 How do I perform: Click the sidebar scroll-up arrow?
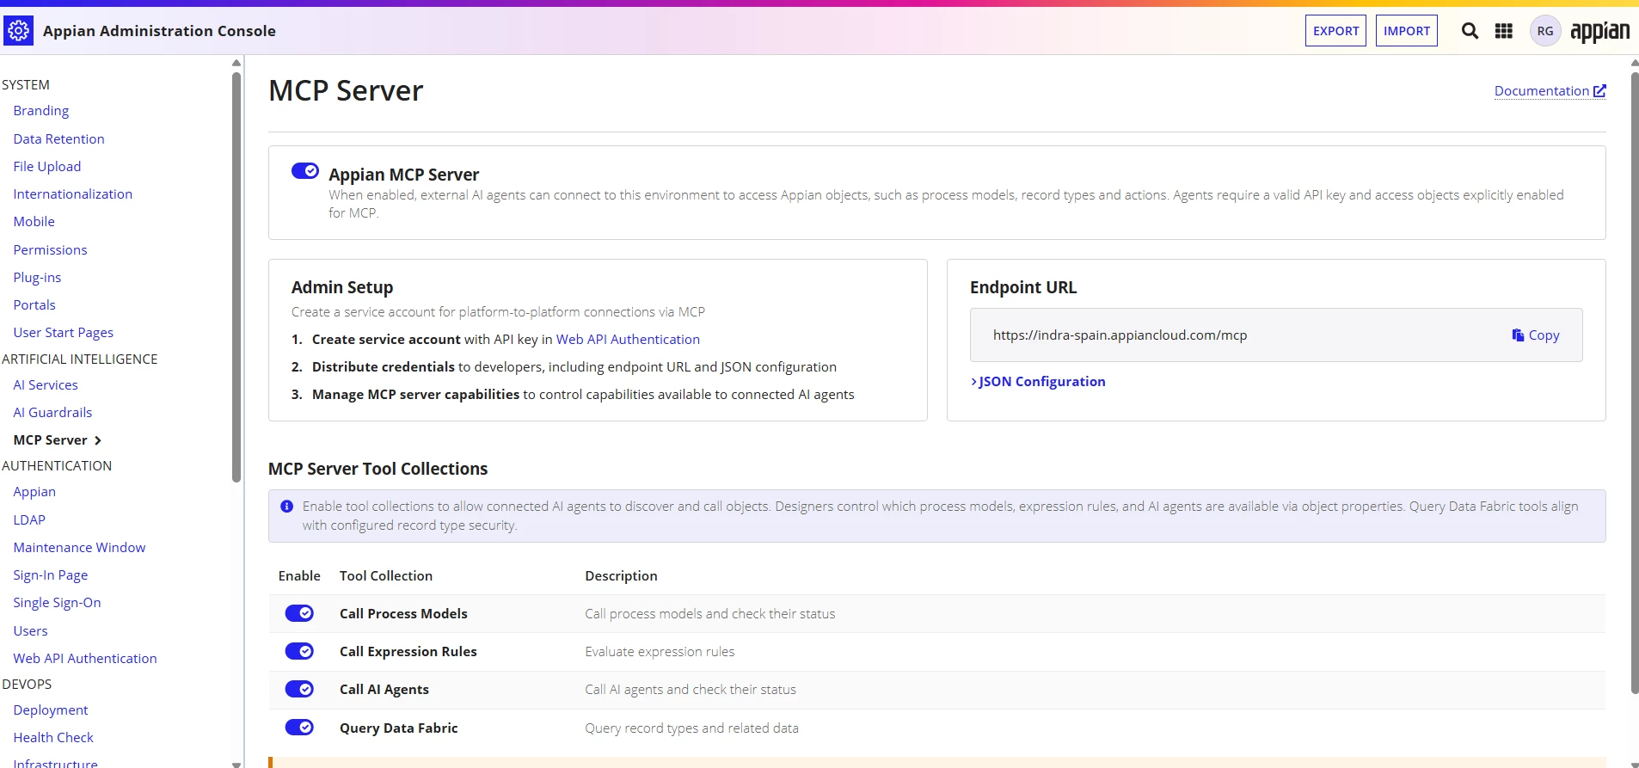point(236,63)
